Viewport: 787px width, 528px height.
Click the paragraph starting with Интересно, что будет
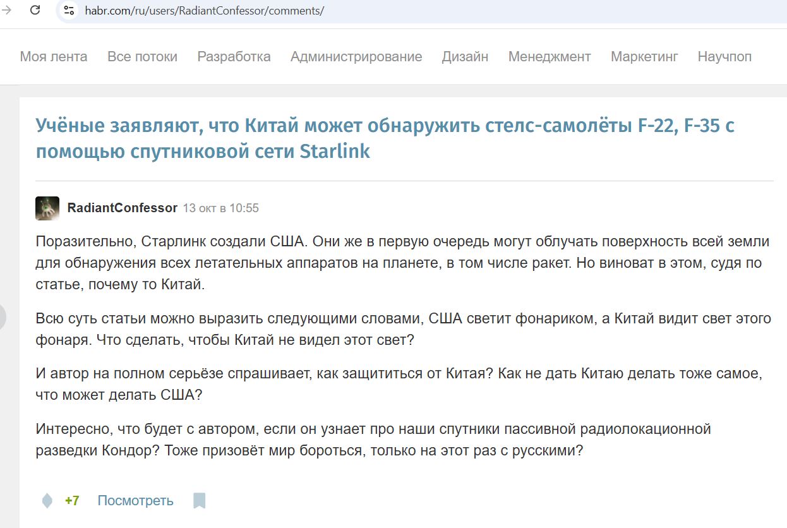373,440
